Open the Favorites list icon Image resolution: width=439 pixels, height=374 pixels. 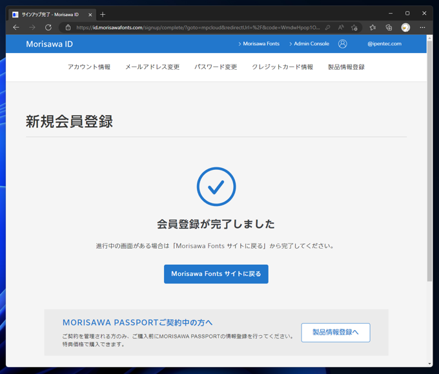373,28
